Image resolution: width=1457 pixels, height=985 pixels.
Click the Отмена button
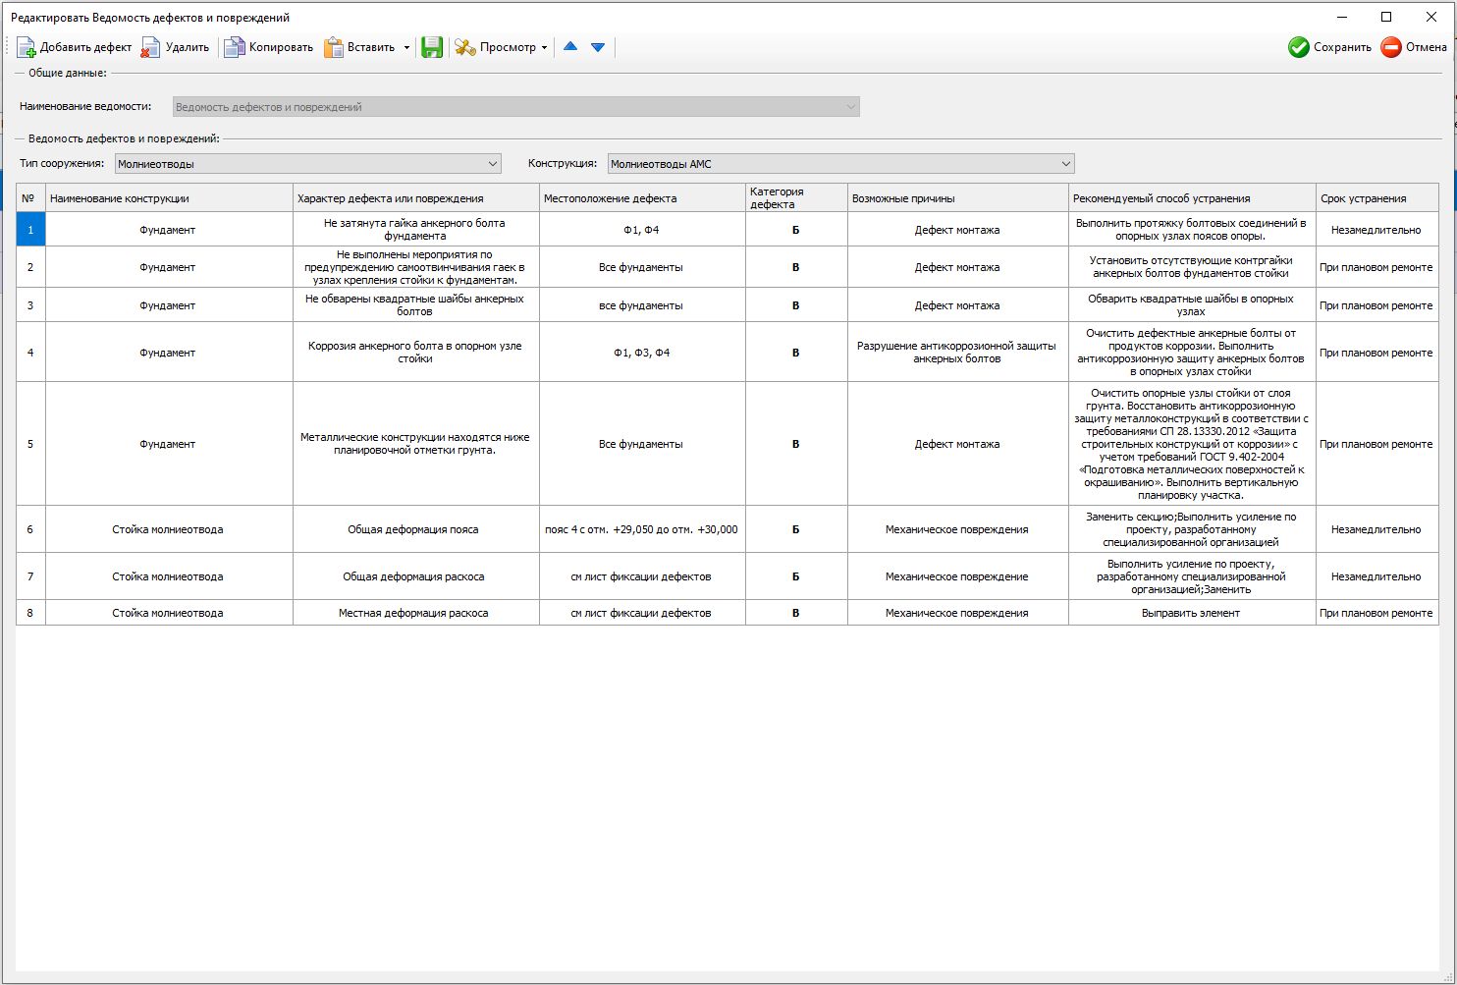[x=1414, y=47]
